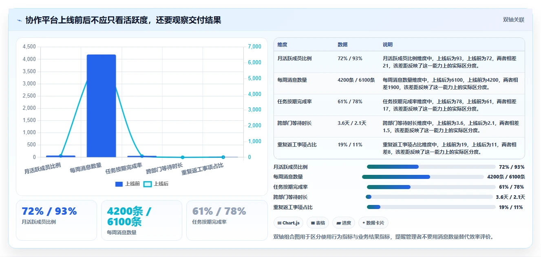541x257 pixels.
Task: Click the 数据 table column header
Action: 342,45
